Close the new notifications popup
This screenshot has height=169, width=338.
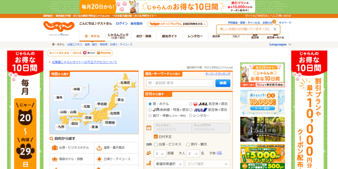[x=275, y=29]
